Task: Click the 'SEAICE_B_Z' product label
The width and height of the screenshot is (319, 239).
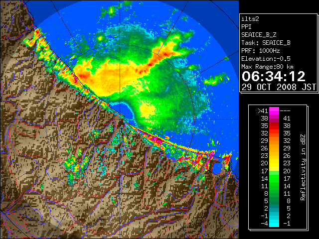Action: click(259, 35)
